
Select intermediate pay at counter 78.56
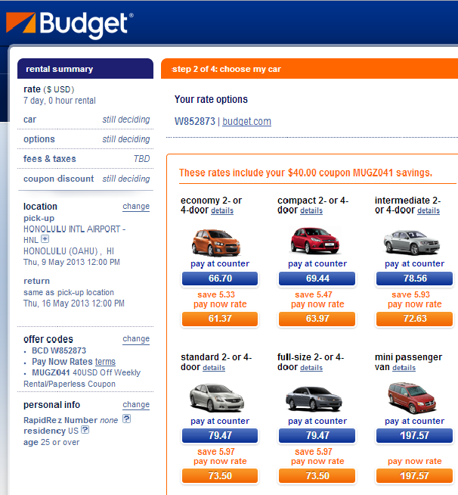(415, 279)
